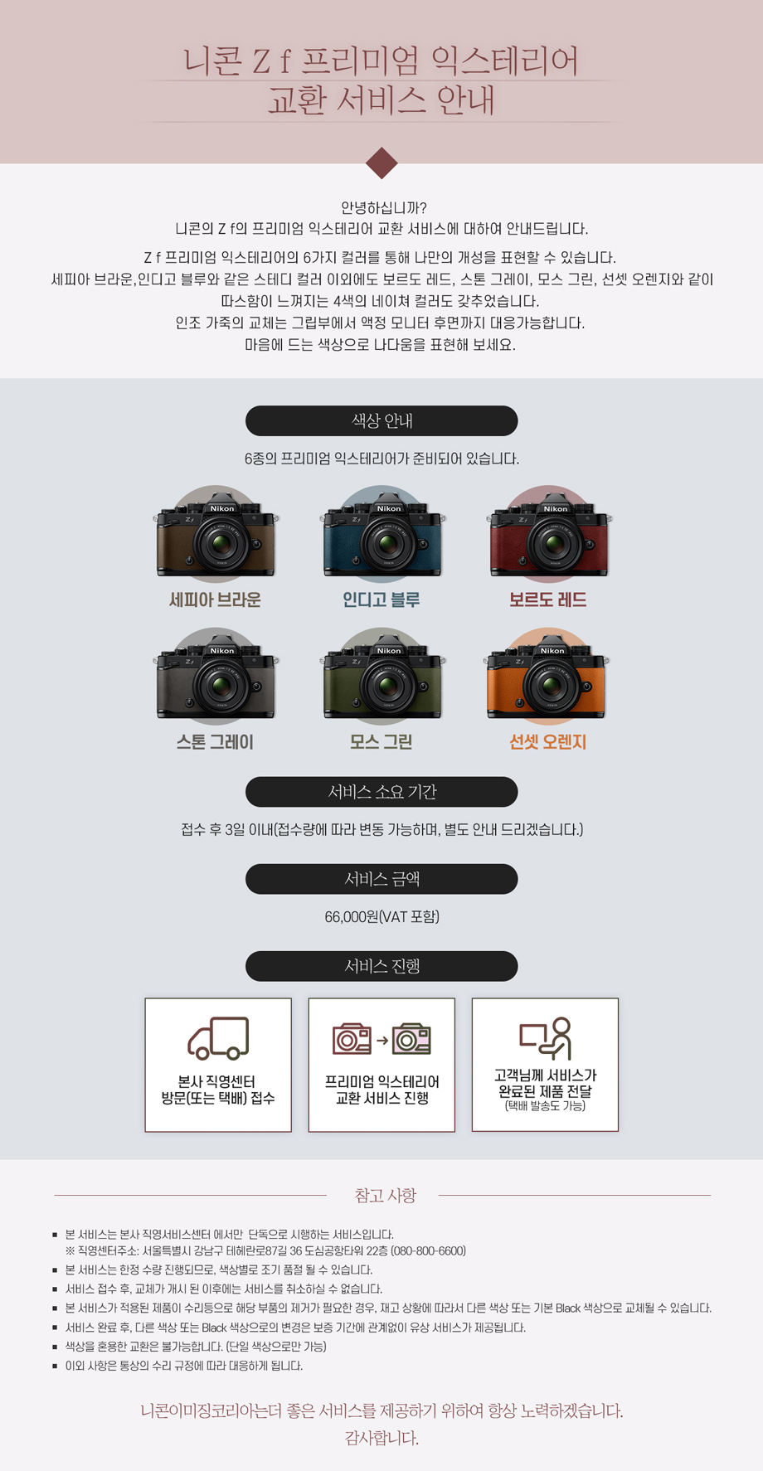Click the 색상 안내 header pill
Screen dimensions: 763x1471
pyautogui.click(x=381, y=420)
